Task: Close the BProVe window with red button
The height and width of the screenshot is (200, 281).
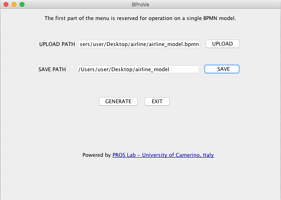Action: click(6, 4)
